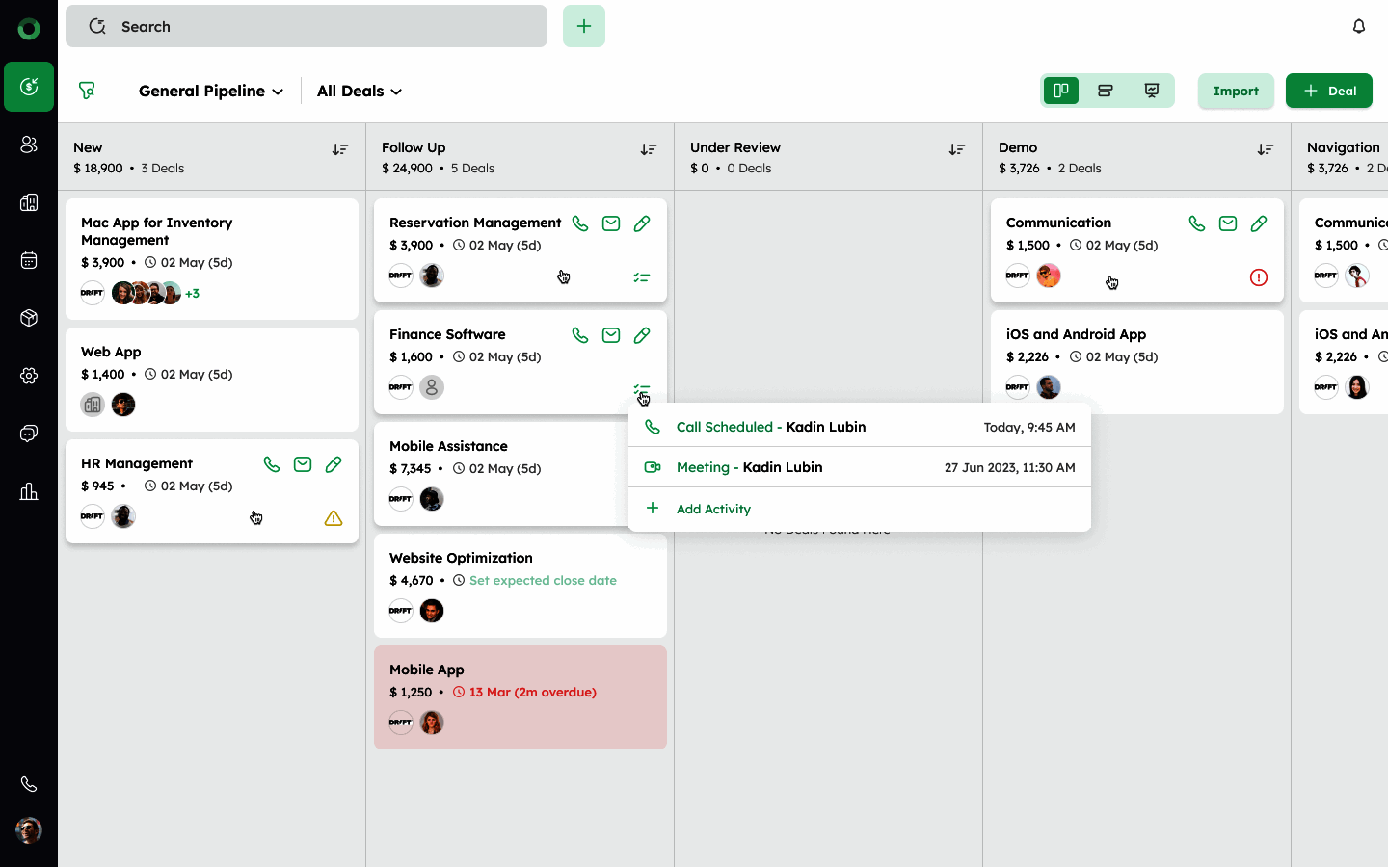Open the warning alert on HR Management
1388x867 pixels.
tap(334, 518)
